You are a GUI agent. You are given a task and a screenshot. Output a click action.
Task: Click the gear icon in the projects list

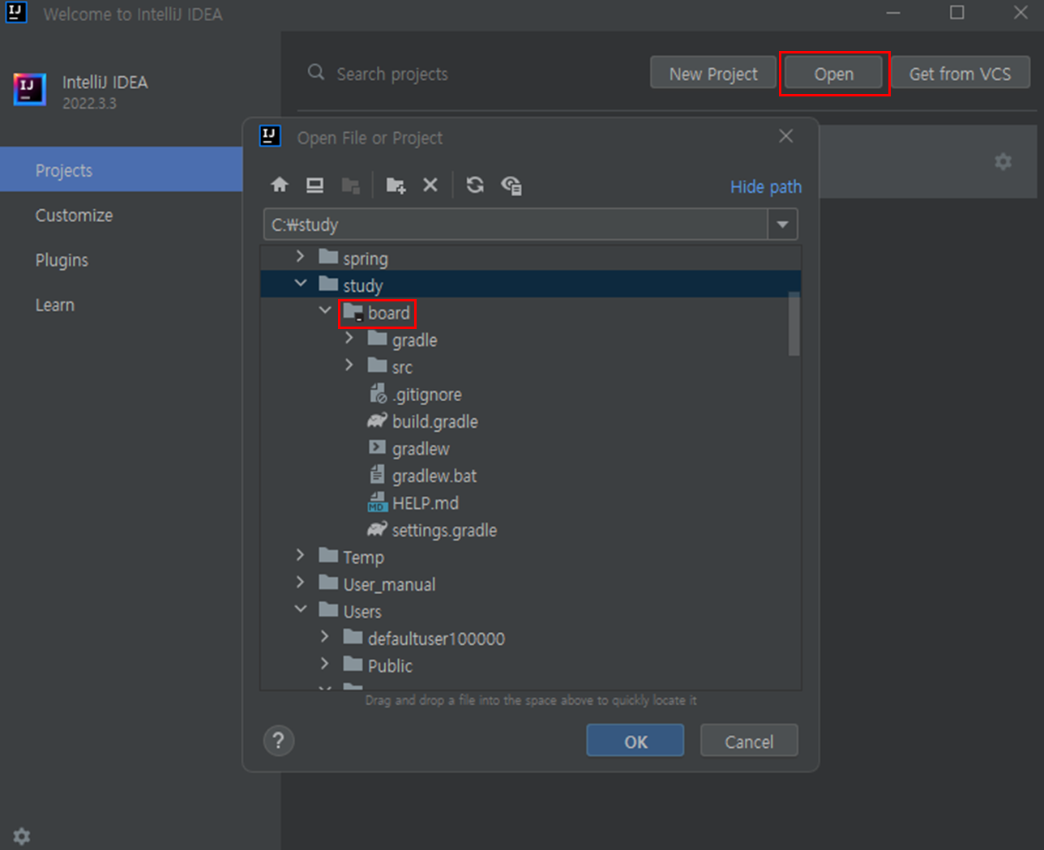[1003, 161]
